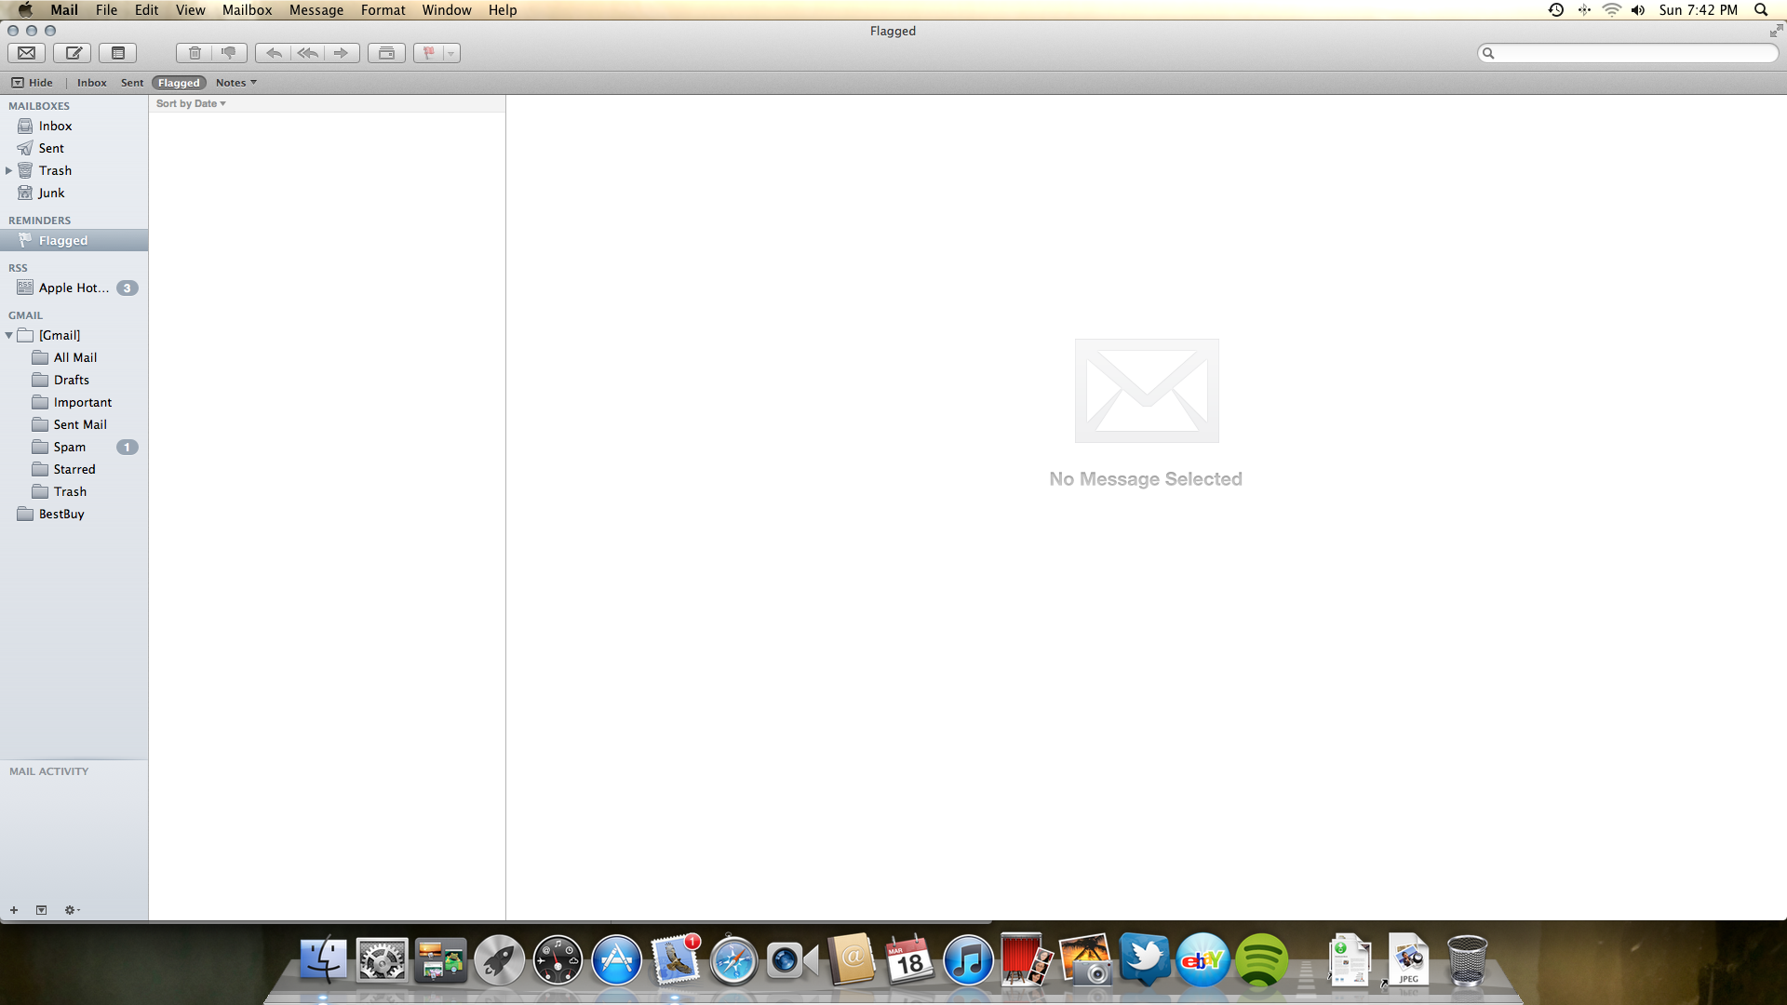Open the Format menu
The width and height of the screenshot is (1787, 1005).
pos(383,10)
